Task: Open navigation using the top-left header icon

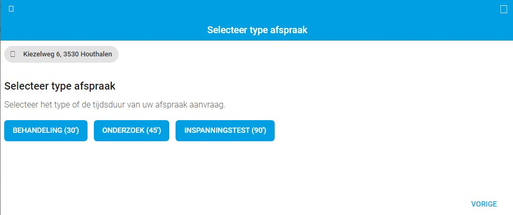Action: (11, 9)
